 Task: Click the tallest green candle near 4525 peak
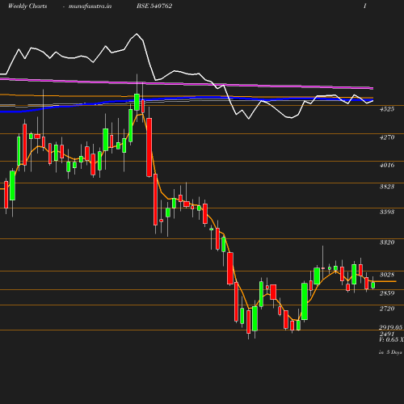tap(137, 102)
